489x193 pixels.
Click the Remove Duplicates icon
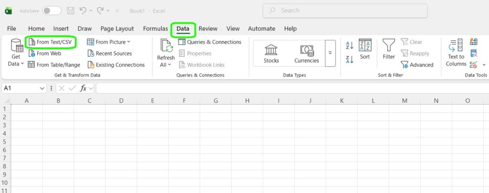click(x=474, y=53)
